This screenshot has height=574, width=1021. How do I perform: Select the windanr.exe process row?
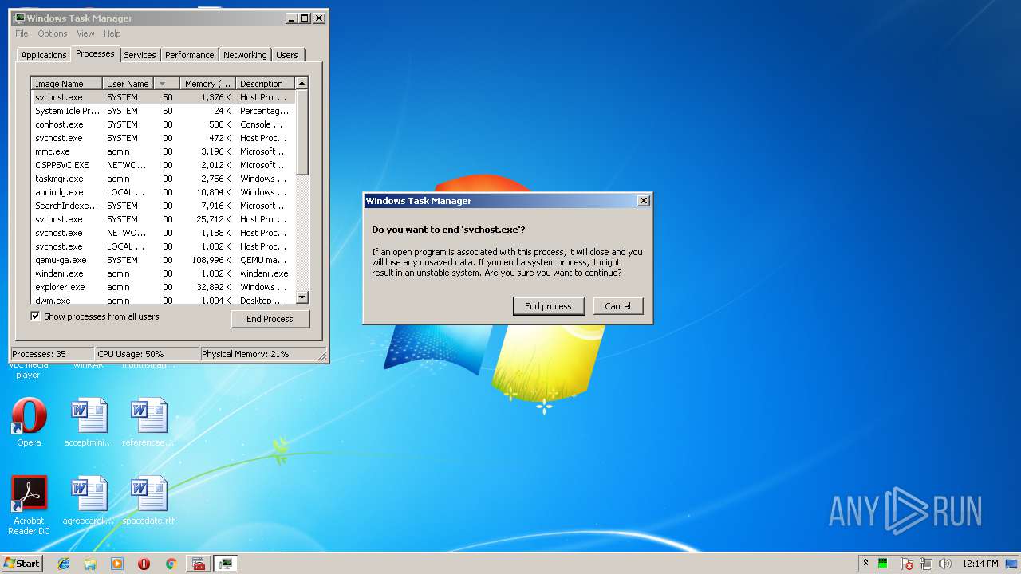coord(163,273)
